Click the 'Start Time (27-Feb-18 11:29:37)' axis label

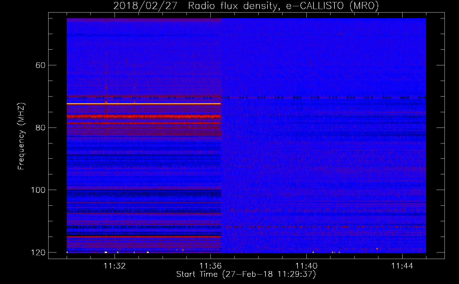pyautogui.click(x=246, y=274)
